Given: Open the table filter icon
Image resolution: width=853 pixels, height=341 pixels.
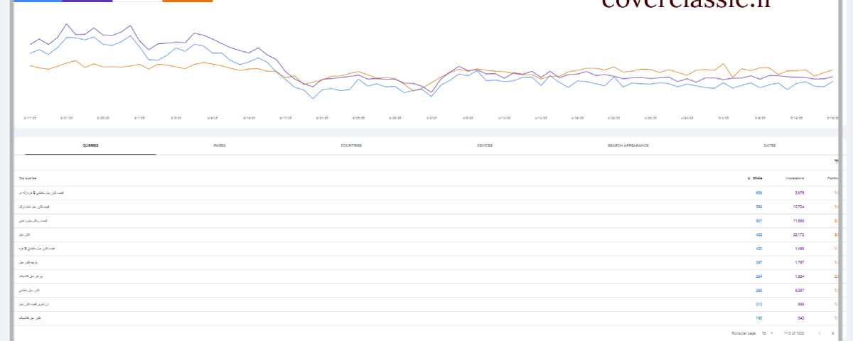Looking at the screenshot, I should (836, 162).
